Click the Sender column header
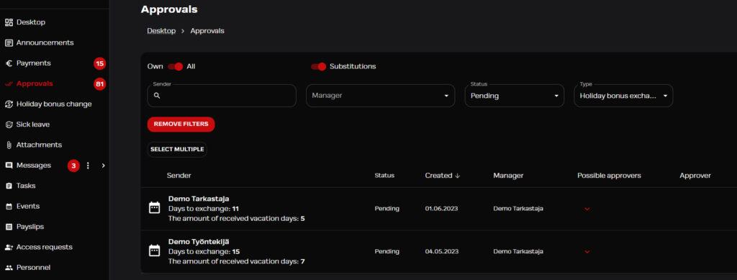Viewport: 737px width, 280px height. tap(179, 175)
